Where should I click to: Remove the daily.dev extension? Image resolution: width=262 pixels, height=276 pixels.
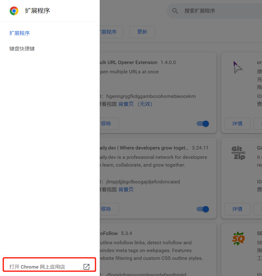[109, 209]
